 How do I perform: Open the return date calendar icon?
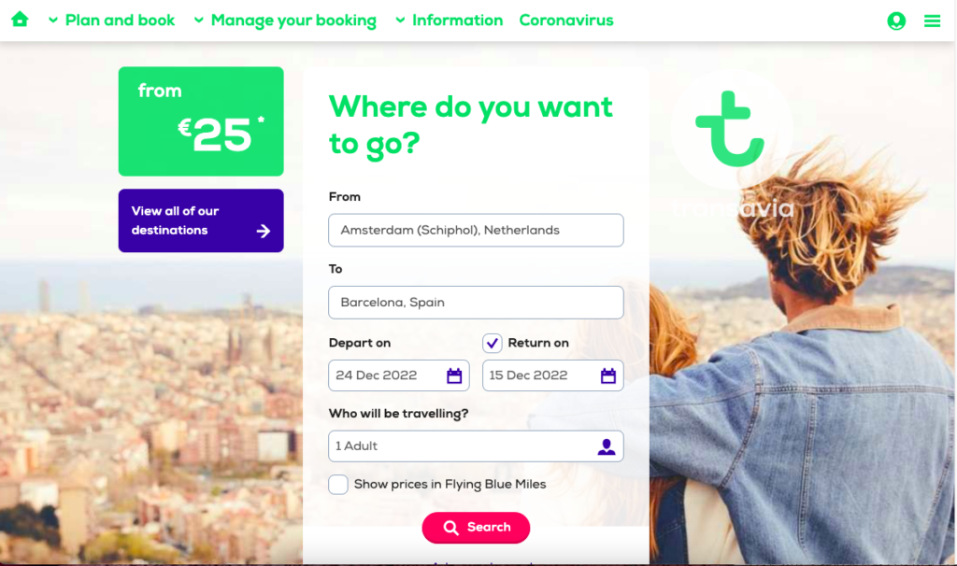point(607,375)
